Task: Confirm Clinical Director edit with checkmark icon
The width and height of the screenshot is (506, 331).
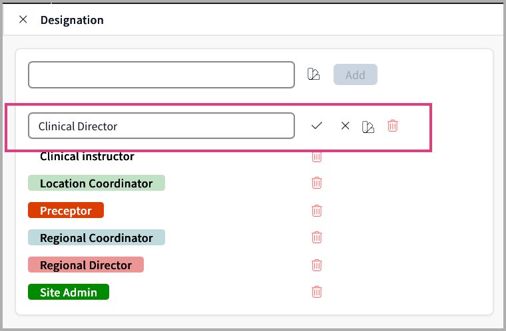Action: [317, 126]
